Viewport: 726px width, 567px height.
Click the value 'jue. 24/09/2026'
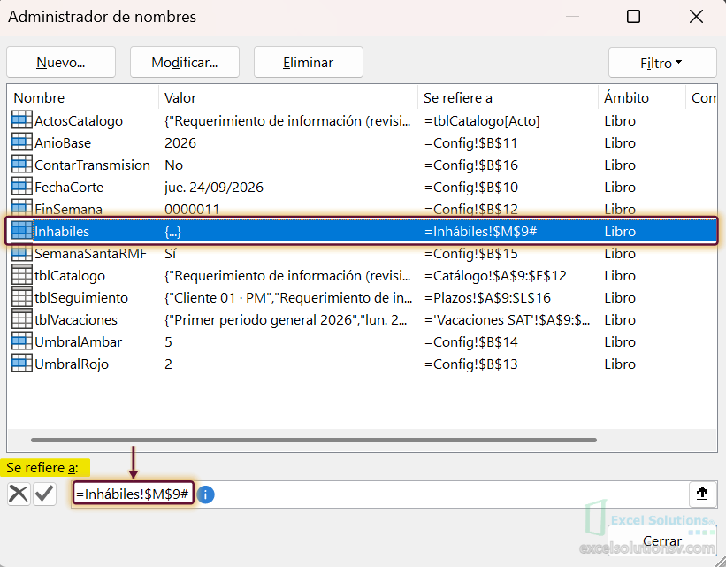pyautogui.click(x=213, y=188)
